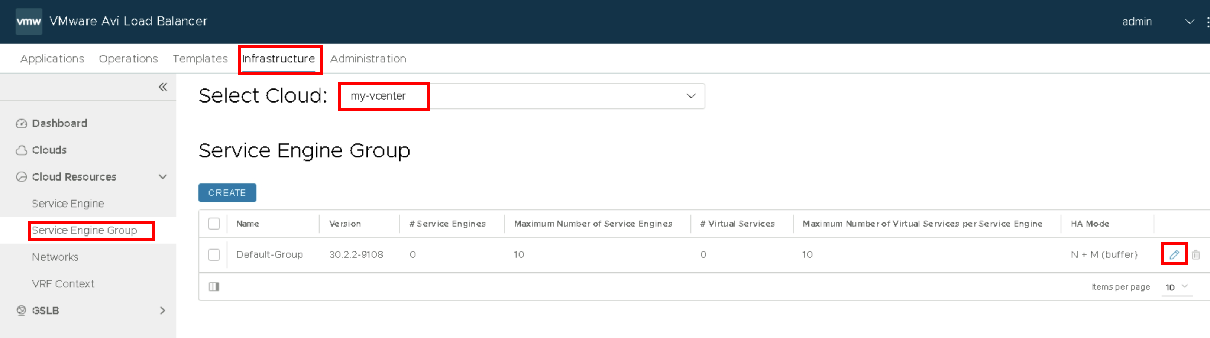Click the N + M (buffer) cell
The image size is (1210, 338).
[x=1104, y=254]
